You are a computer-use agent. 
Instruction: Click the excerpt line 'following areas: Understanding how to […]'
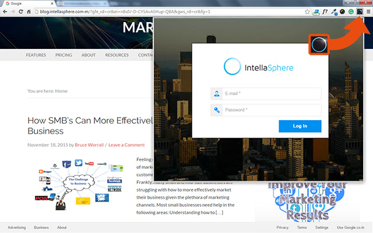click(x=180, y=212)
